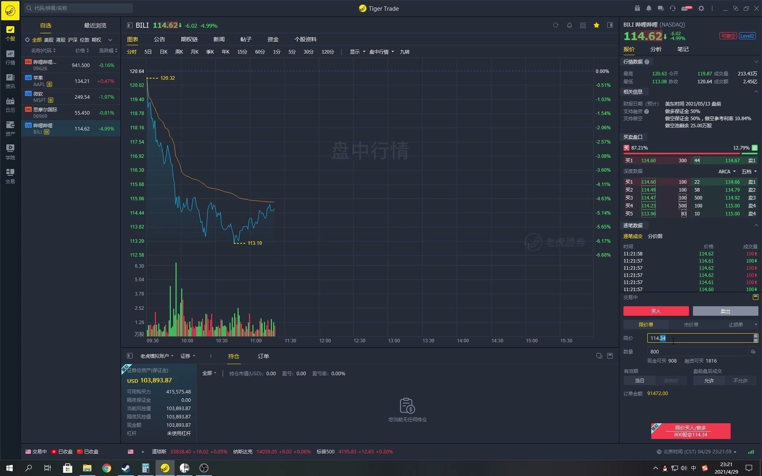Open notifications bell in title bar
Image resolution: width=762 pixels, height=476 pixels.
click(x=649, y=8)
